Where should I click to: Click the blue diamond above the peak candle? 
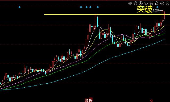click(98, 7)
